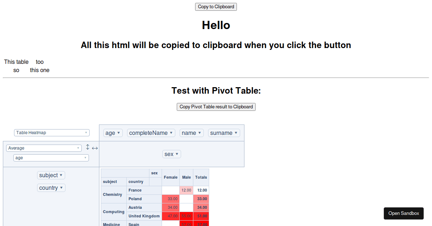Open the Average aggregator dropdown
Viewport: 432px width, 226px height.
coord(44,148)
